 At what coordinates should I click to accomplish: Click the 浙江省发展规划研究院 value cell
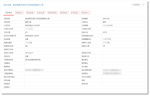tap(53, 60)
